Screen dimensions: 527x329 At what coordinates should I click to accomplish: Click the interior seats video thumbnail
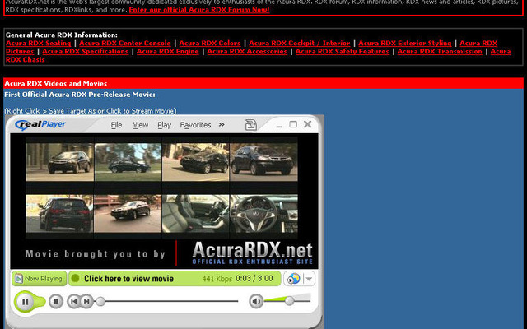click(x=196, y=214)
